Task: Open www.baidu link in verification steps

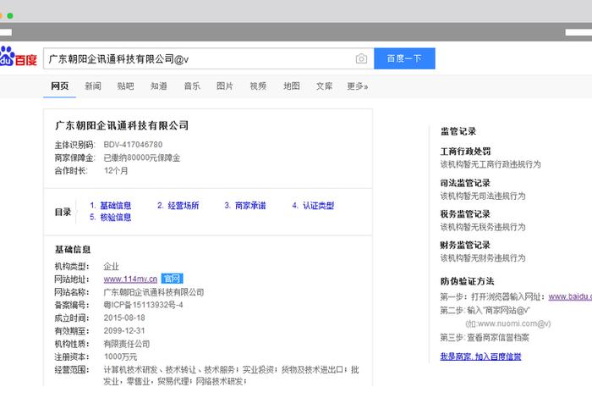Action: (x=570, y=296)
